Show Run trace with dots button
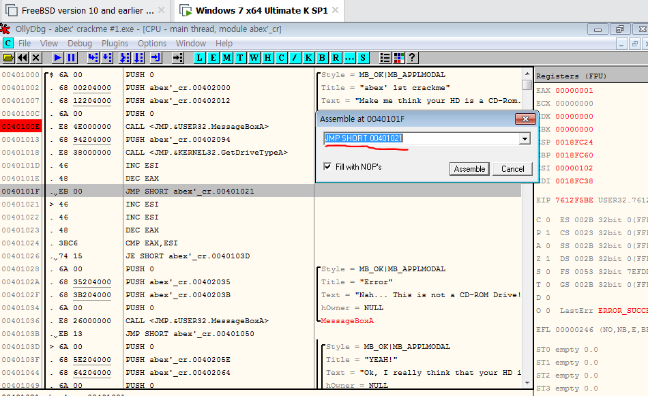The height and width of the screenshot is (396, 648). (350, 58)
